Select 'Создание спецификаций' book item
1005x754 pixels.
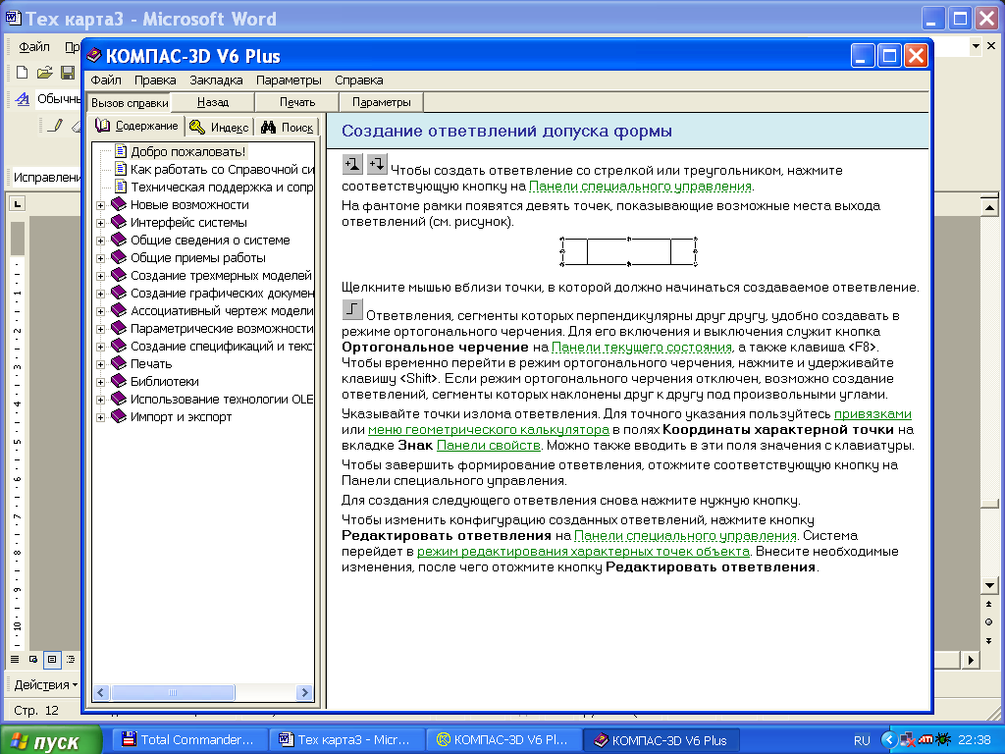[222, 347]
